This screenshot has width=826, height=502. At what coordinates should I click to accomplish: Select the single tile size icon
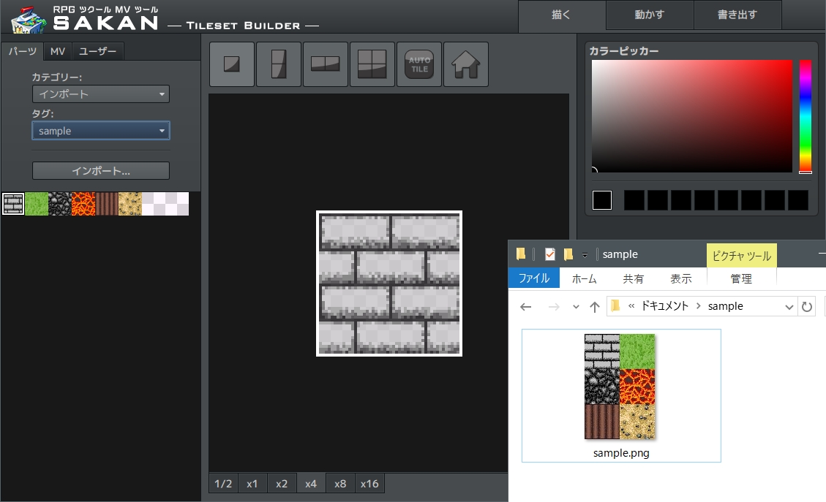tap(232, 64)
